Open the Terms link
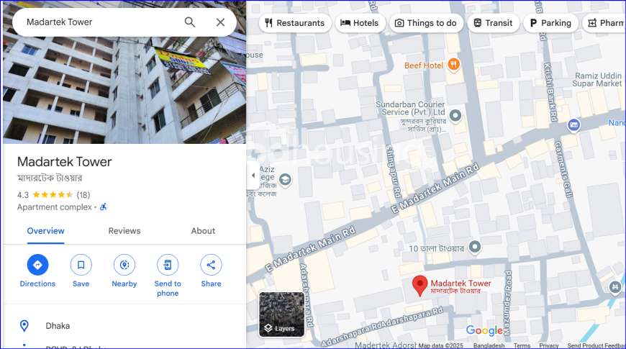626x349 pixels. (x=522, y=345)
